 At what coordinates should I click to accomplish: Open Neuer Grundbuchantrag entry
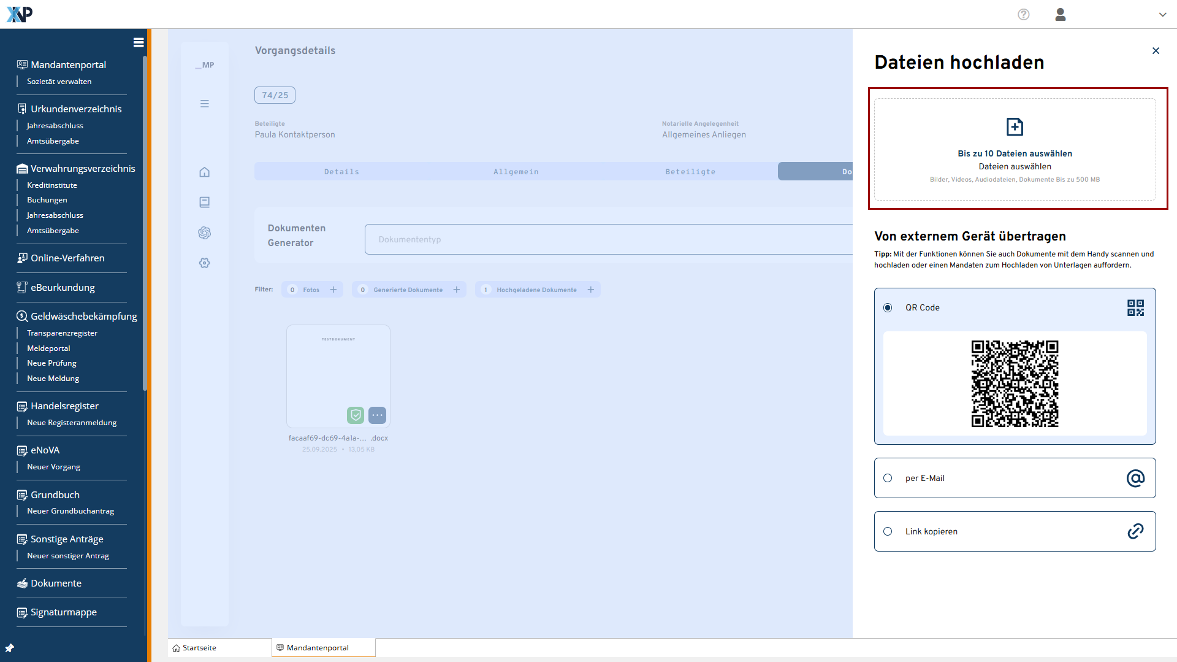click(x=70, y=511)
